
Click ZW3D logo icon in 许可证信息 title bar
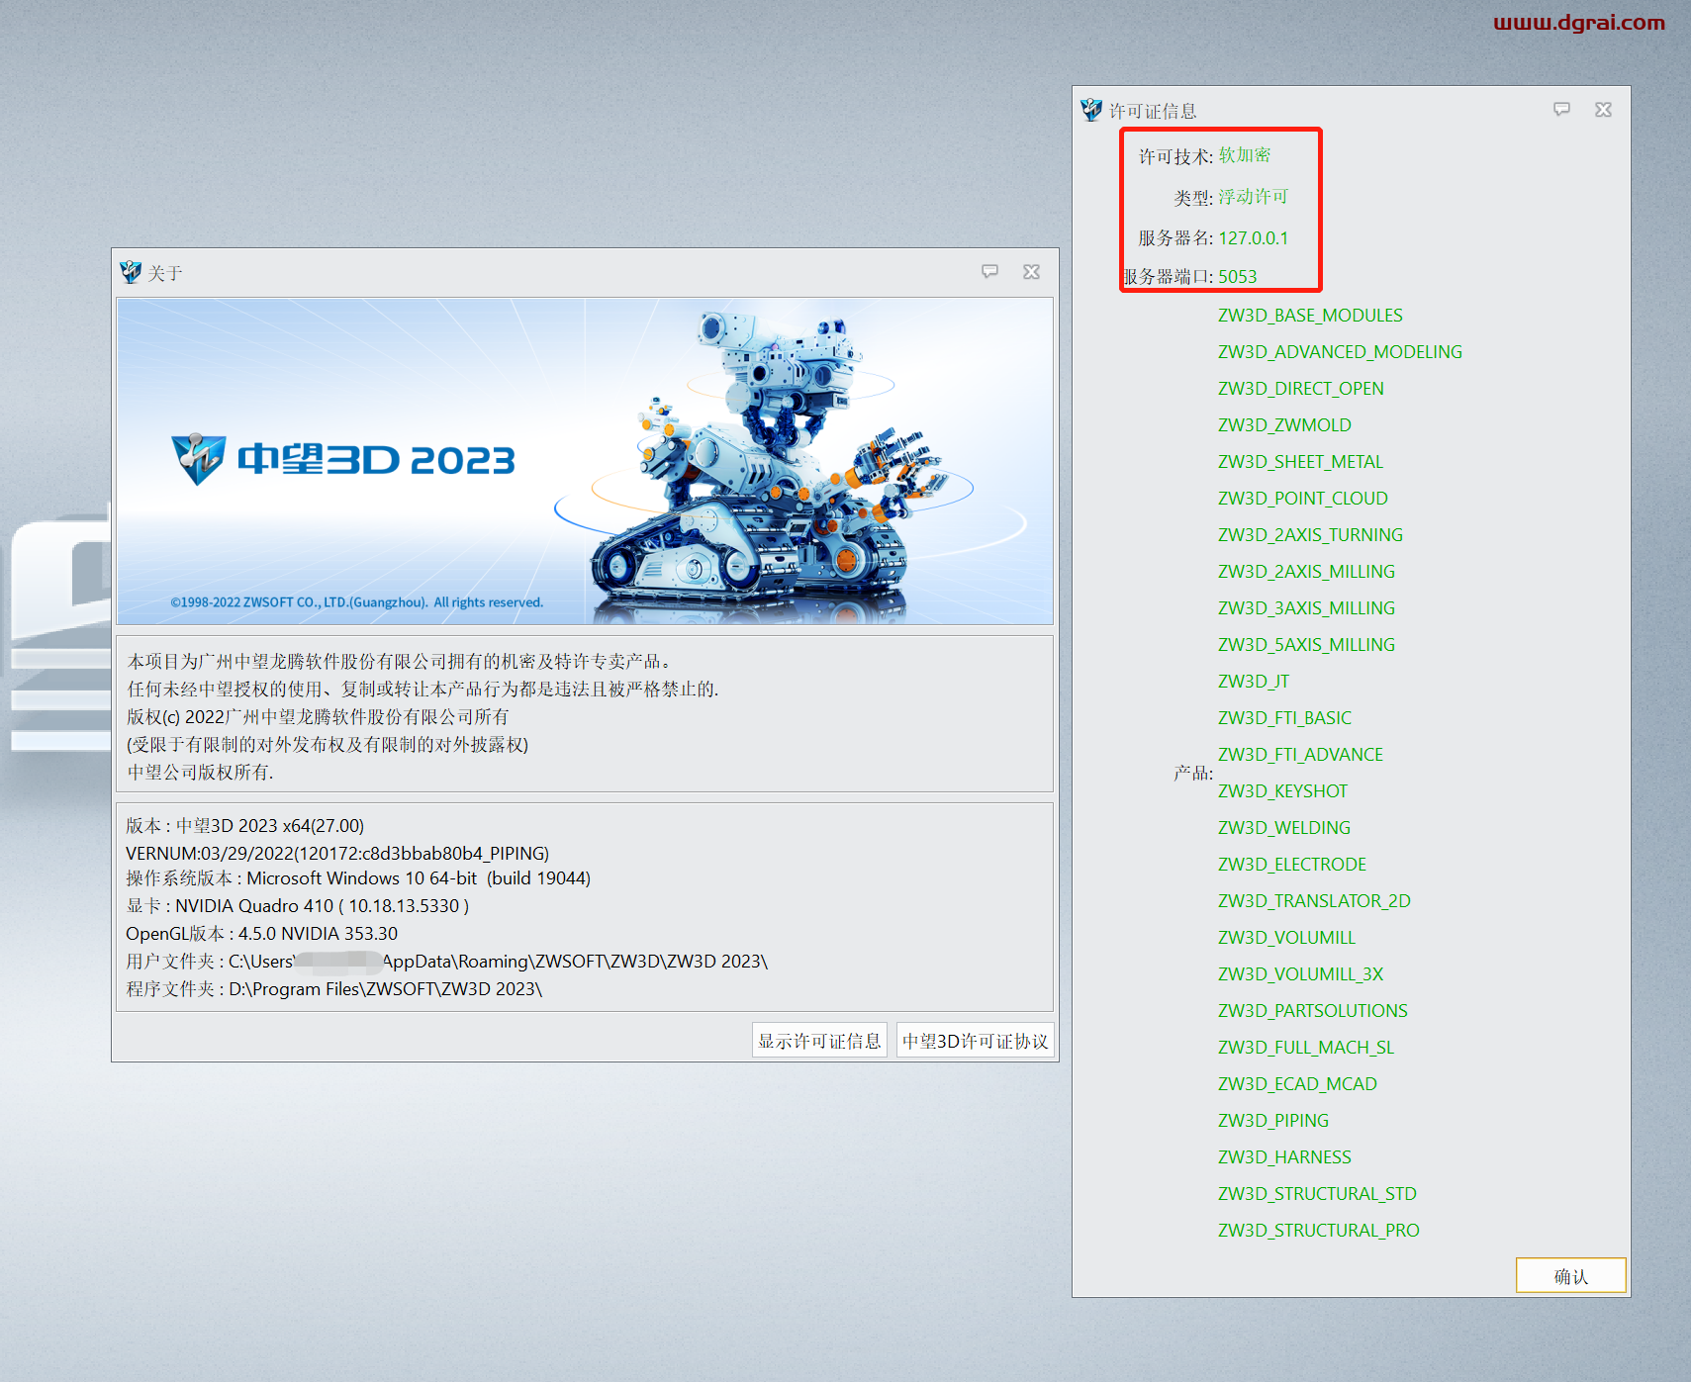(1091, 110)
